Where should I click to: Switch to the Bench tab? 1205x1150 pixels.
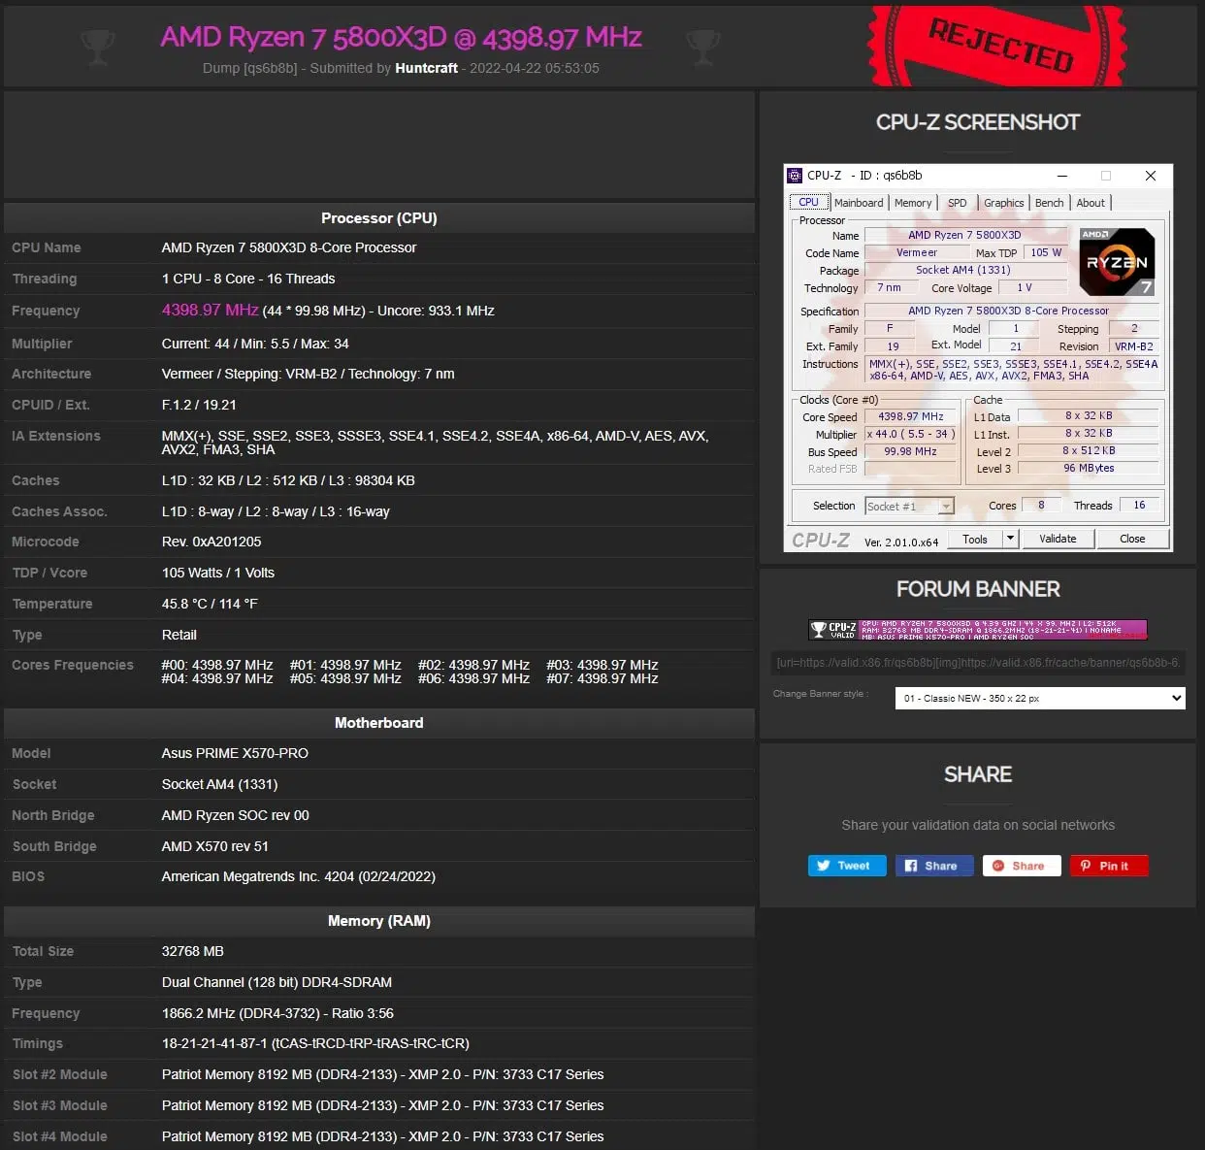[1050, 203]
